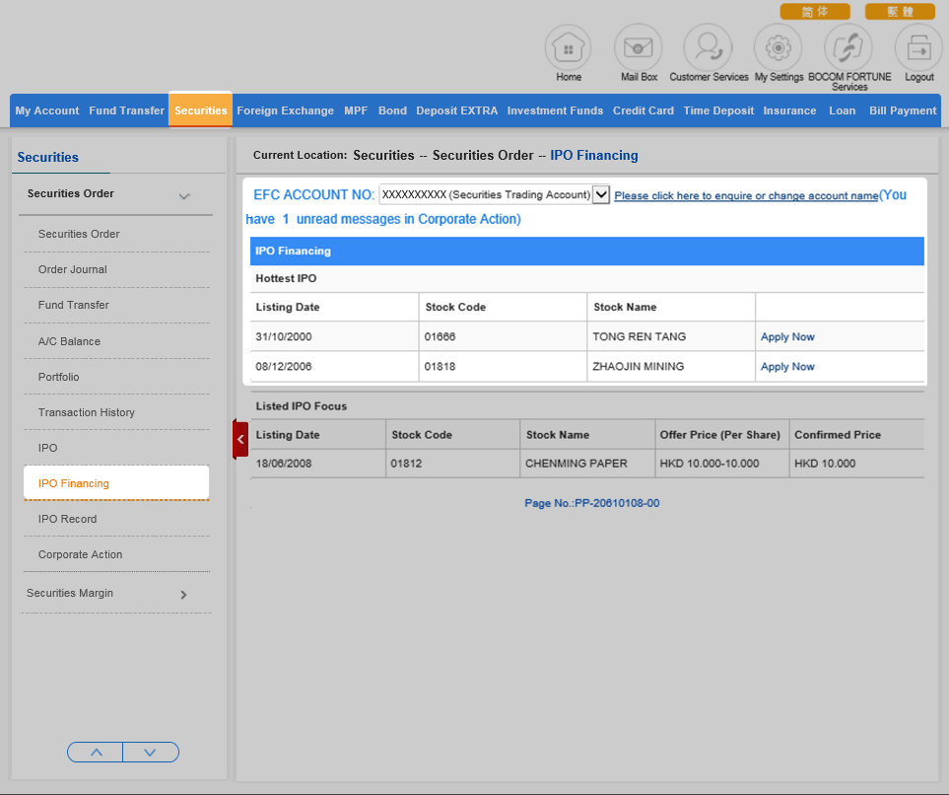Open My Settings gear icon
The height and width of the screenshot is (795, 949).
click(779, 47)
